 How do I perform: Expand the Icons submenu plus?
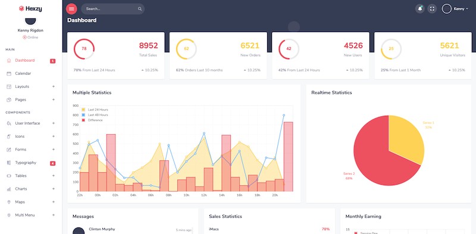click(54, 137)
